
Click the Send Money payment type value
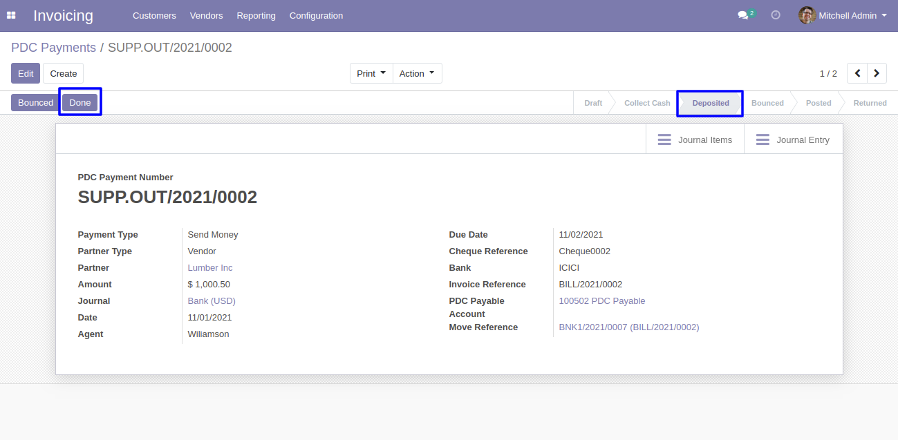(x=213, y=235)
